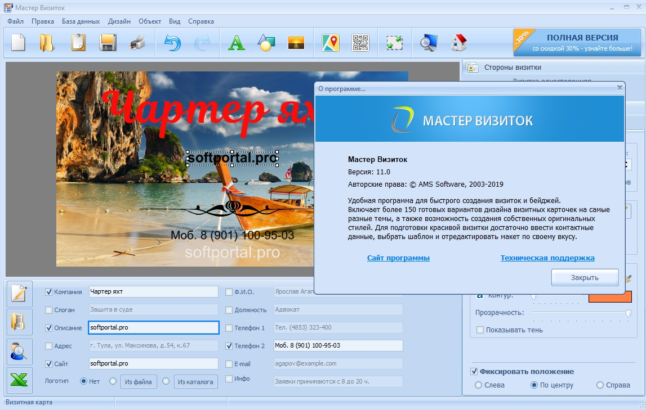Screen dimensions: 646x410
Task: Enable the Слоган checkbox
Action: pyautogui.click(x=48, y=310)
